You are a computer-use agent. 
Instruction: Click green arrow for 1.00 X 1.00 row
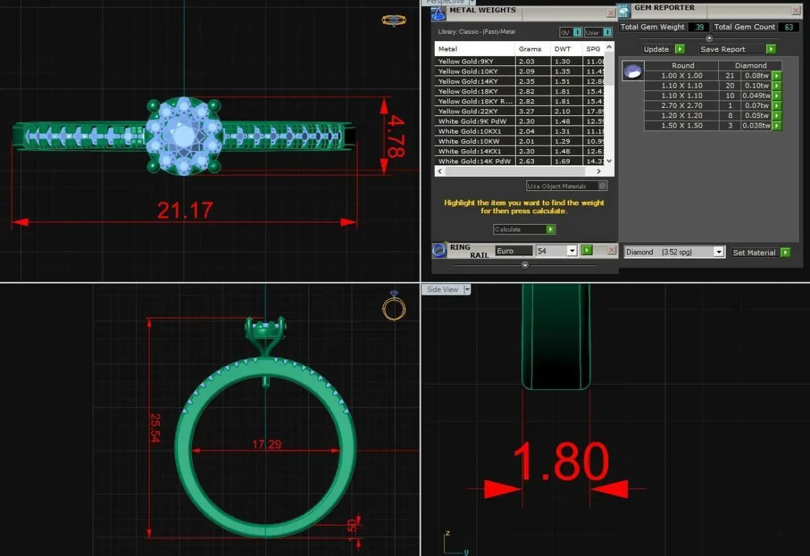click(x=777, y=76)
